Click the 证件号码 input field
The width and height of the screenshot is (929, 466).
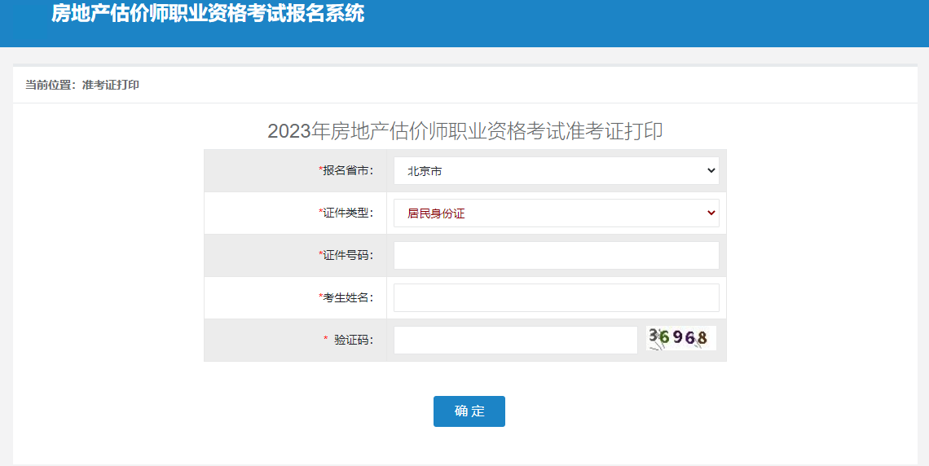[x=556, y=255]
